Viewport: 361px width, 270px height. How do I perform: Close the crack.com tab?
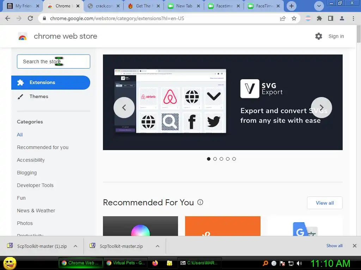(118, 6)
